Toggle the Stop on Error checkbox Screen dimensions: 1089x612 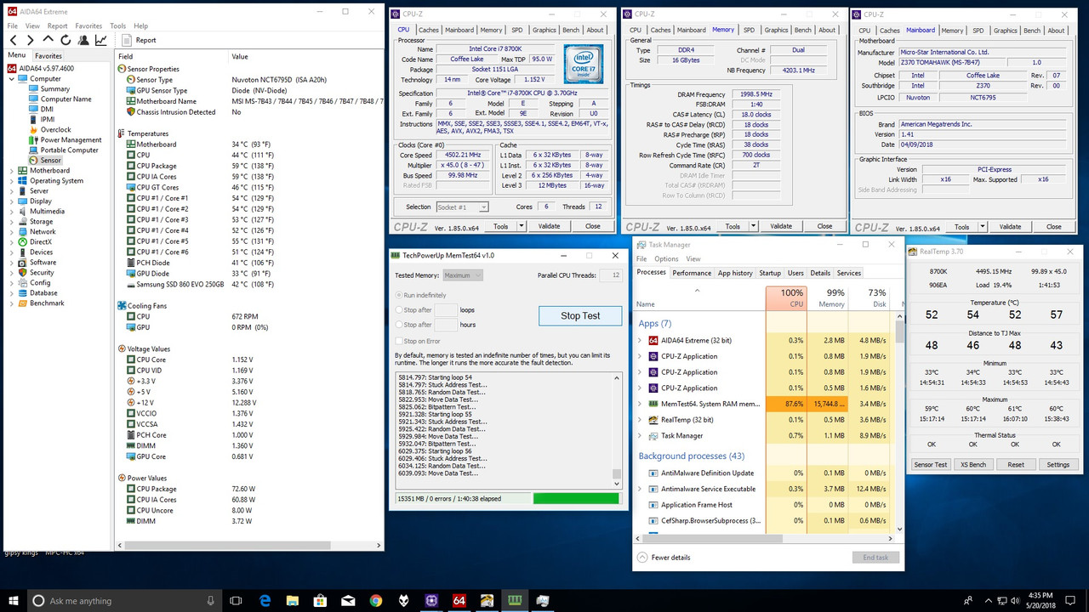(x=400, y=341)
